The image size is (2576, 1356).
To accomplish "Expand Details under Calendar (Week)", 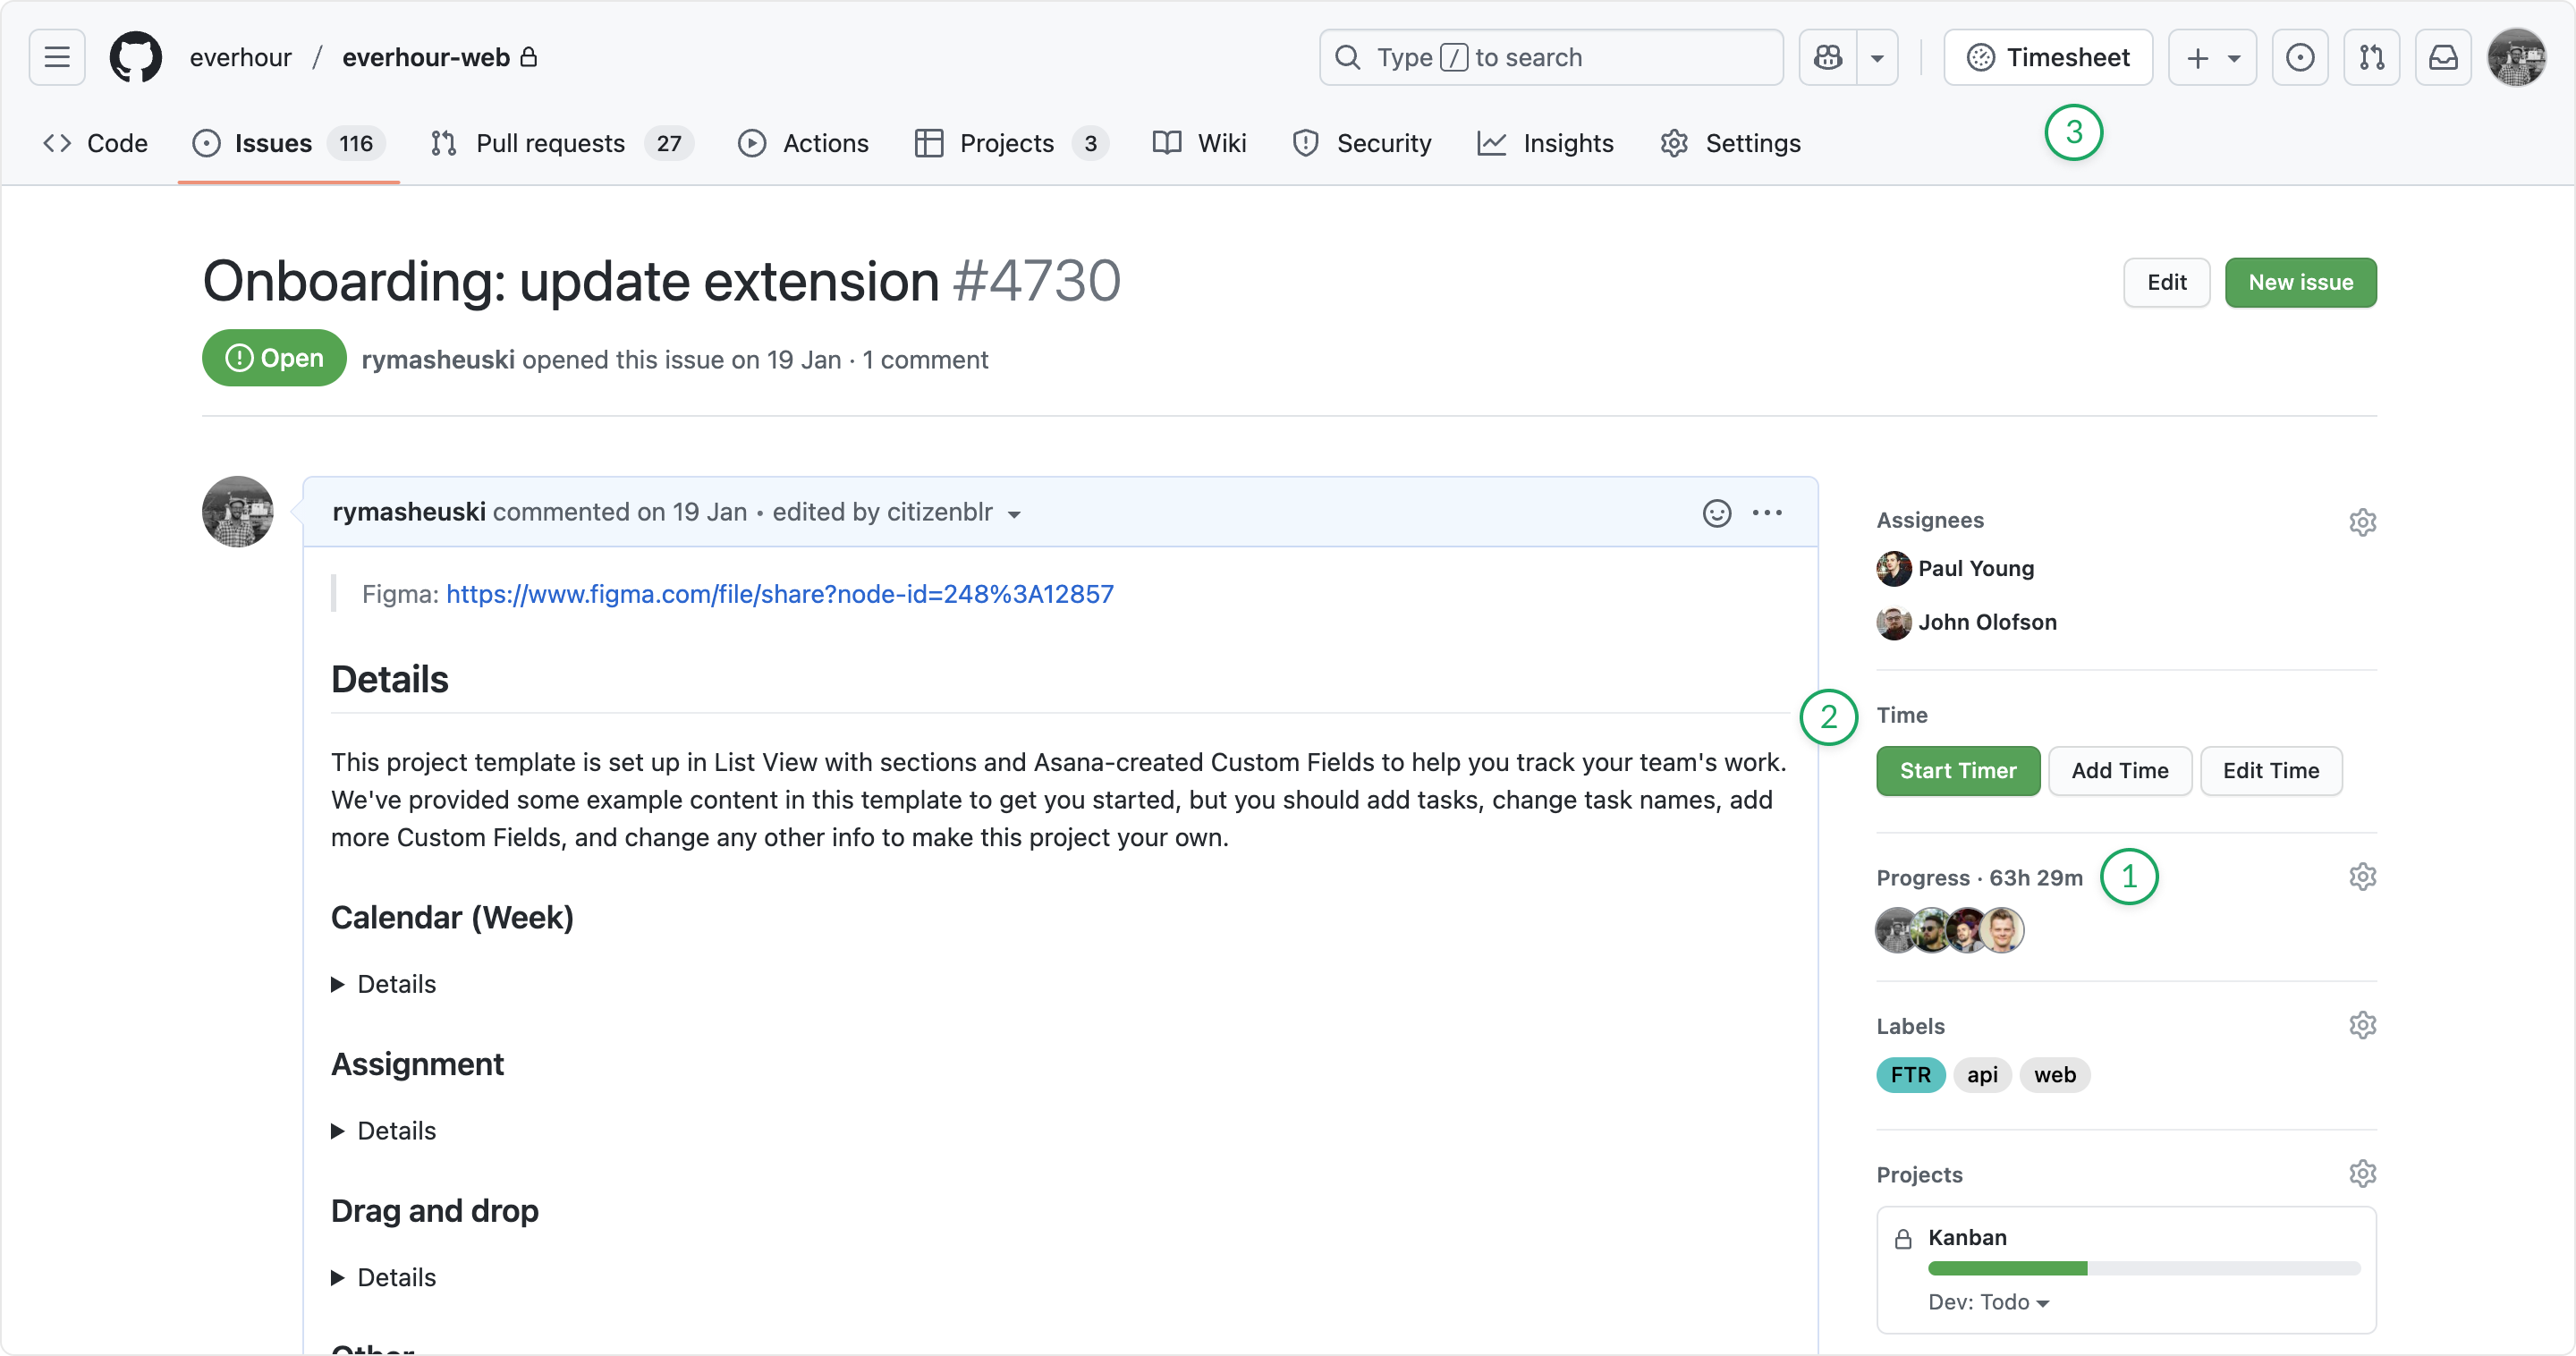I will point(384,984).
